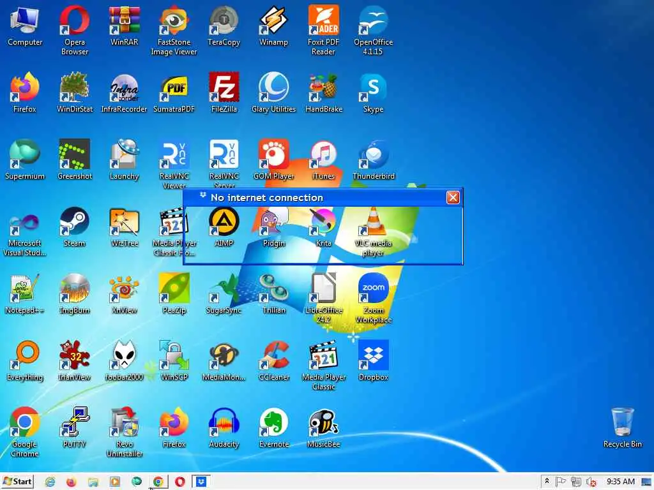Image resolution: width=654 pixels, height=490 pixels.
Task: Click the 9:35 AM clock
Action: point(621,482)
